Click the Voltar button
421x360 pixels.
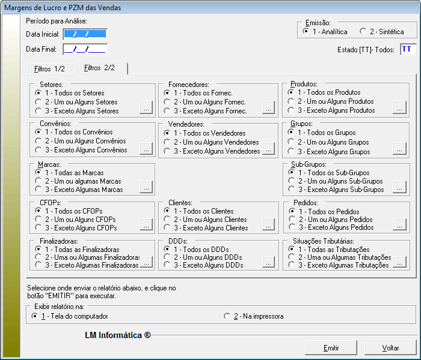(x=390, y=348)
